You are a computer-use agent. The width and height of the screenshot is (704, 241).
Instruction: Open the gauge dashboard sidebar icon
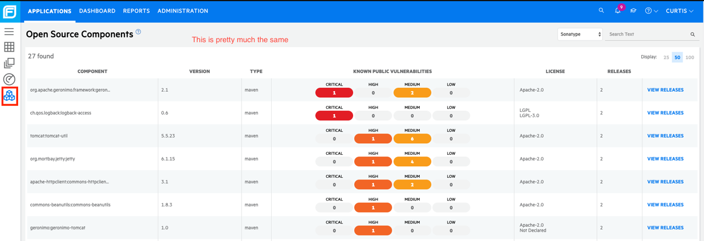[x=9, y=80]
